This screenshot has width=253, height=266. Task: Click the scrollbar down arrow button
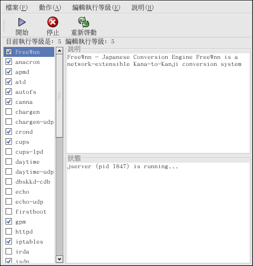point(59,259)
